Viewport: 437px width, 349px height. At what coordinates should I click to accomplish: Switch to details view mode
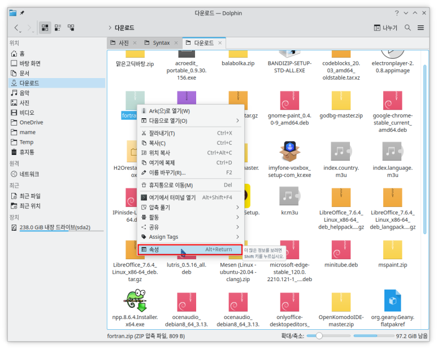tap(71, 28)
